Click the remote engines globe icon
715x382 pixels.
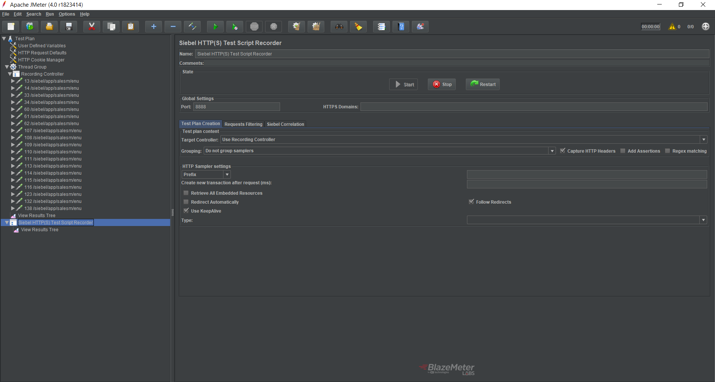pos(705,26)
